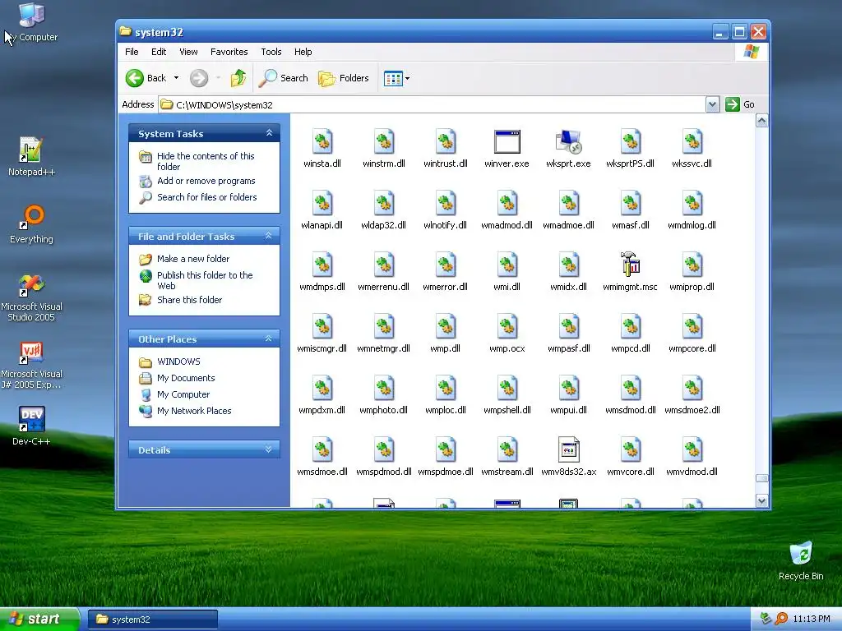
Task: Open the View menu
Action: click(188, 52)
